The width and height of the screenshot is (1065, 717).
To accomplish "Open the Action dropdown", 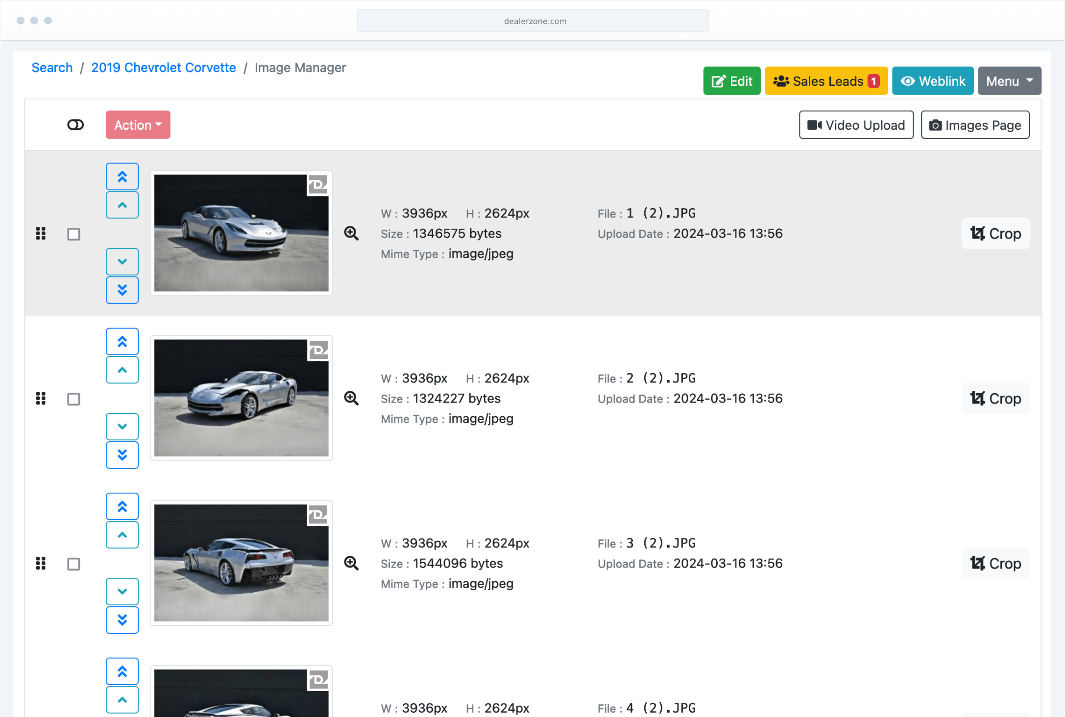I will [x=137, y=125].
